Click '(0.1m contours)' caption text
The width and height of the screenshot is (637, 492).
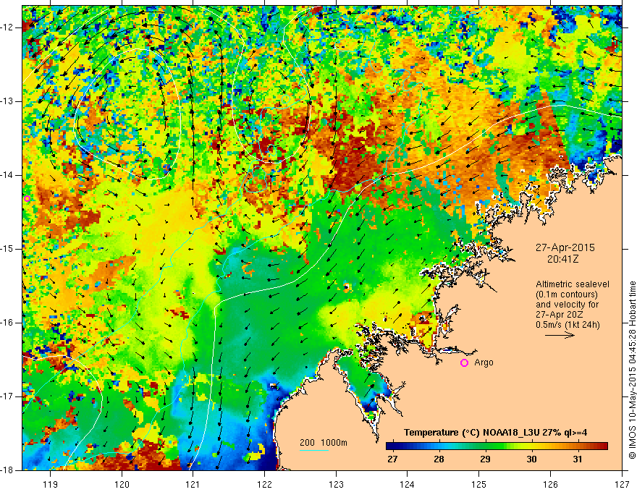tap(567, 294)
